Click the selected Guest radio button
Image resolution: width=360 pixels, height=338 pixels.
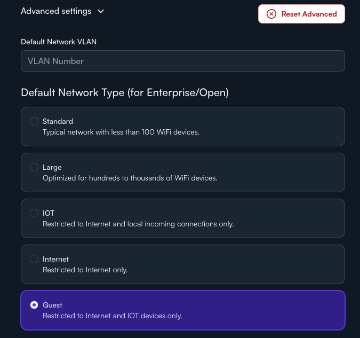click(34, 305)
